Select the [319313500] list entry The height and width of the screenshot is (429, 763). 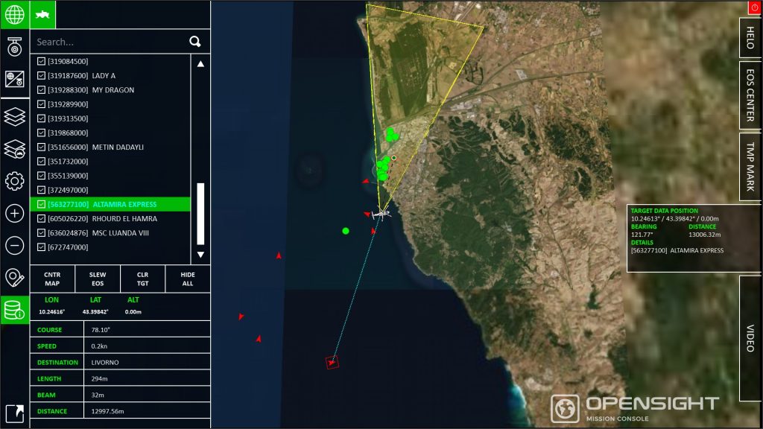tap(110, 118)
